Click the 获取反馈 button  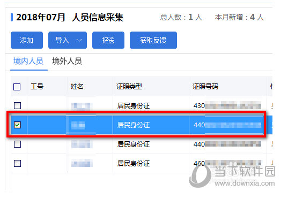[153, 40]
